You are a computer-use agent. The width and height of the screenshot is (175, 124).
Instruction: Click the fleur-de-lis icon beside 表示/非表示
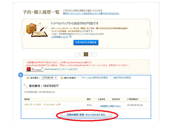[x=61, y=78]
